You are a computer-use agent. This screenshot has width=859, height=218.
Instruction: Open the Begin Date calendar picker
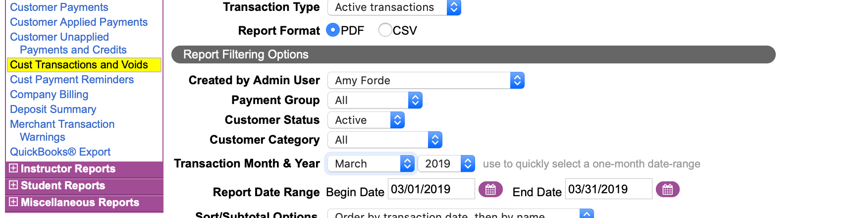490,189
